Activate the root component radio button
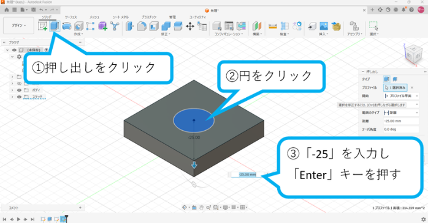Image resolution: width=428 pixels, height=223 pixels. click(x=47, y=49)
